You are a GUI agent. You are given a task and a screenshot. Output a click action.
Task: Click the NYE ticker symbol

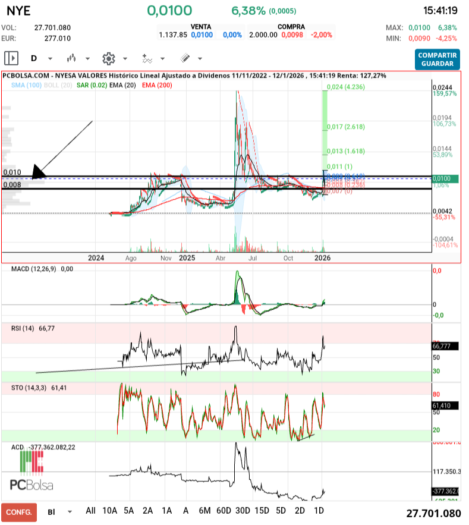[19, 11]
